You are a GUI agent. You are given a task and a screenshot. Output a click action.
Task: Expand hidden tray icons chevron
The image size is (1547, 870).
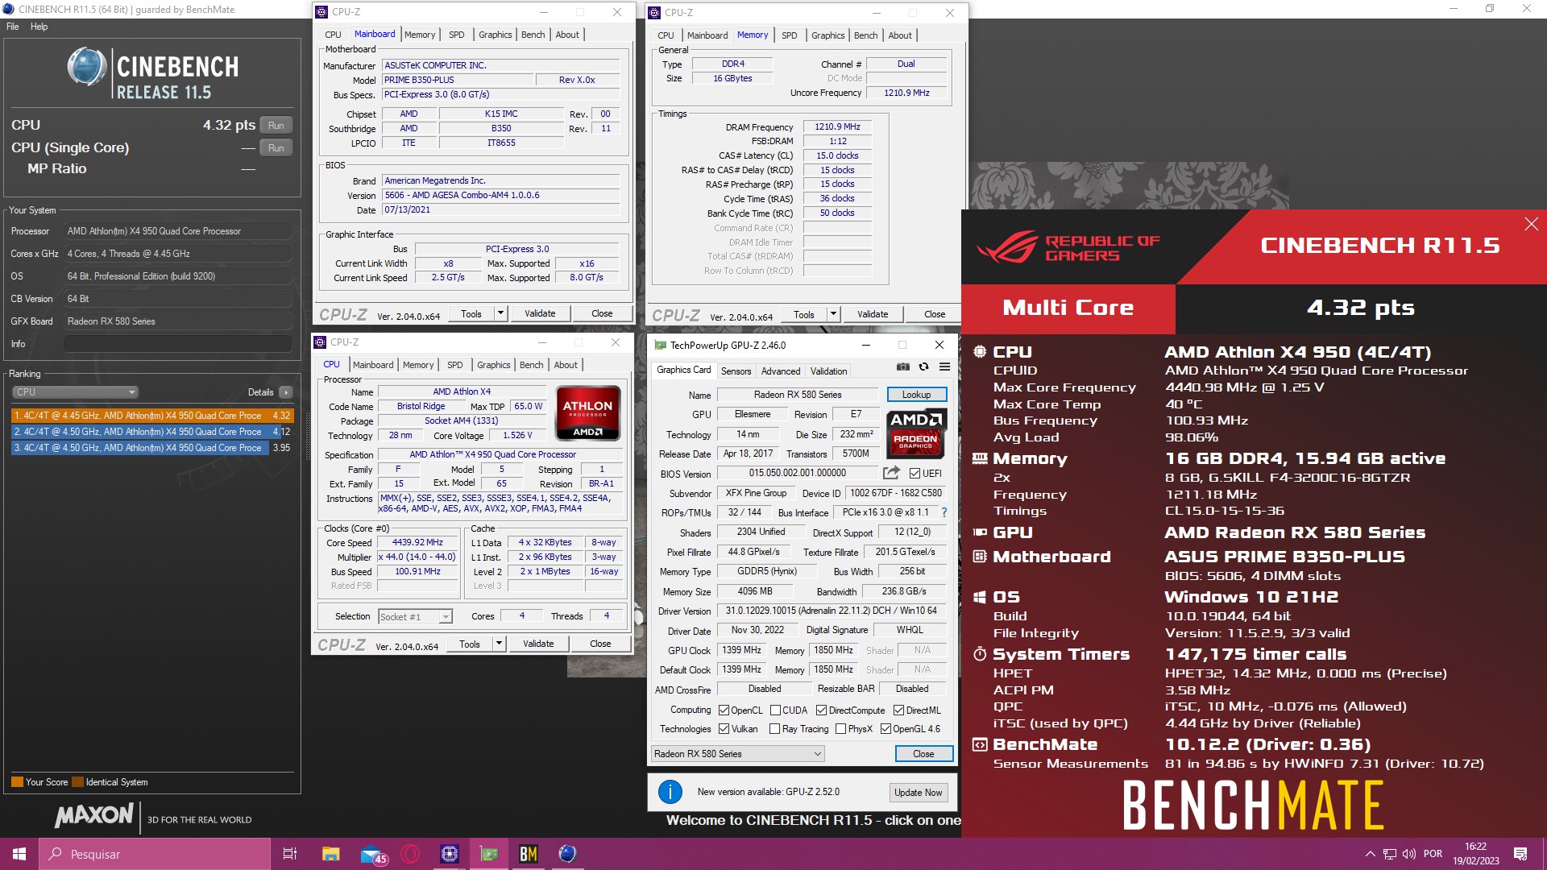[1370, 854]
